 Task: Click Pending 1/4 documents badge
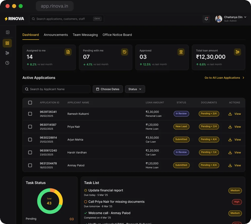(209, 152)
